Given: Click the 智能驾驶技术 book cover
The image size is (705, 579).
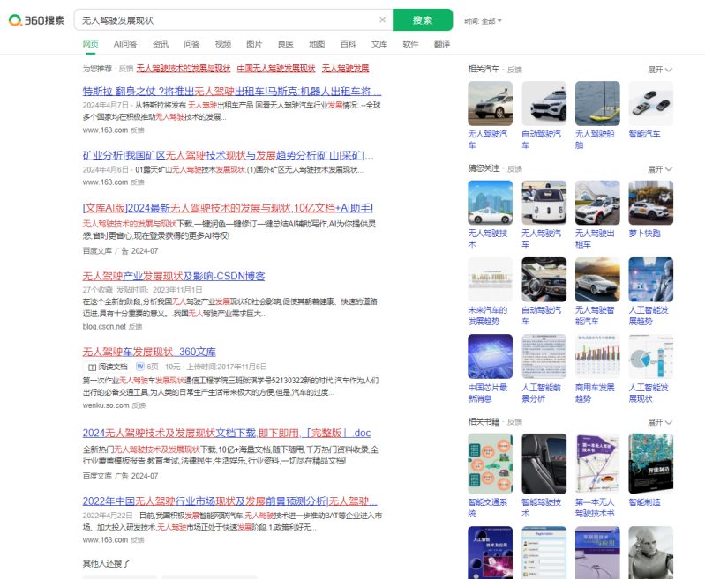Looking at the screenshot, I should [544, 464].
